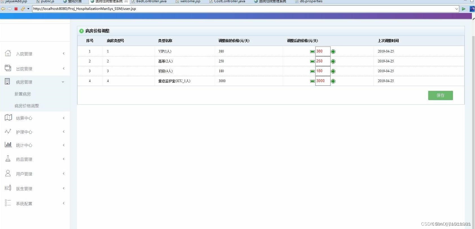Image resolution: width=475 pixels, height=229 pixels.
Task: Increase the 高等(2人) price with the plus icon
Action: (x=333, y=61)
